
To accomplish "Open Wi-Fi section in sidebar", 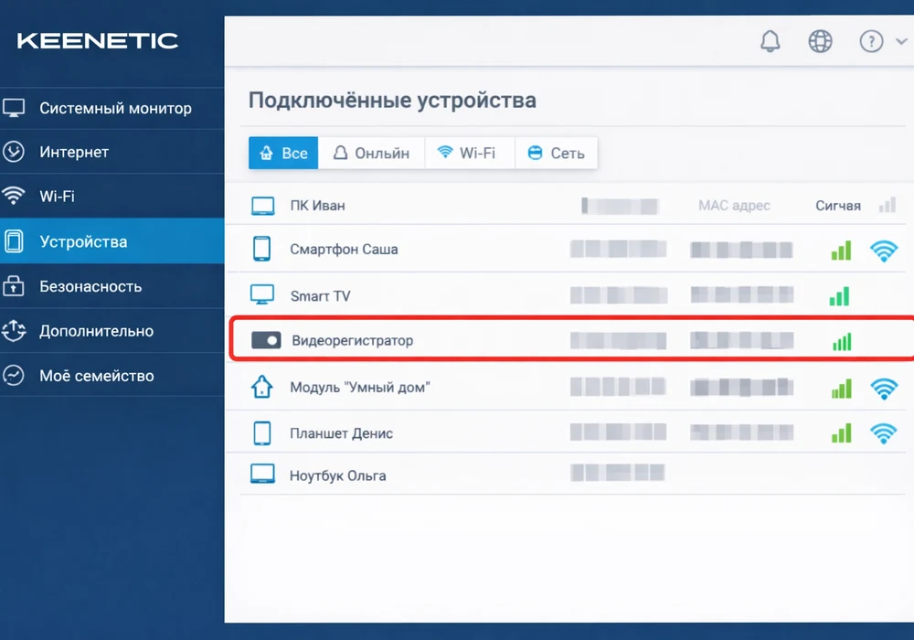I will click(x=112, y=197).
